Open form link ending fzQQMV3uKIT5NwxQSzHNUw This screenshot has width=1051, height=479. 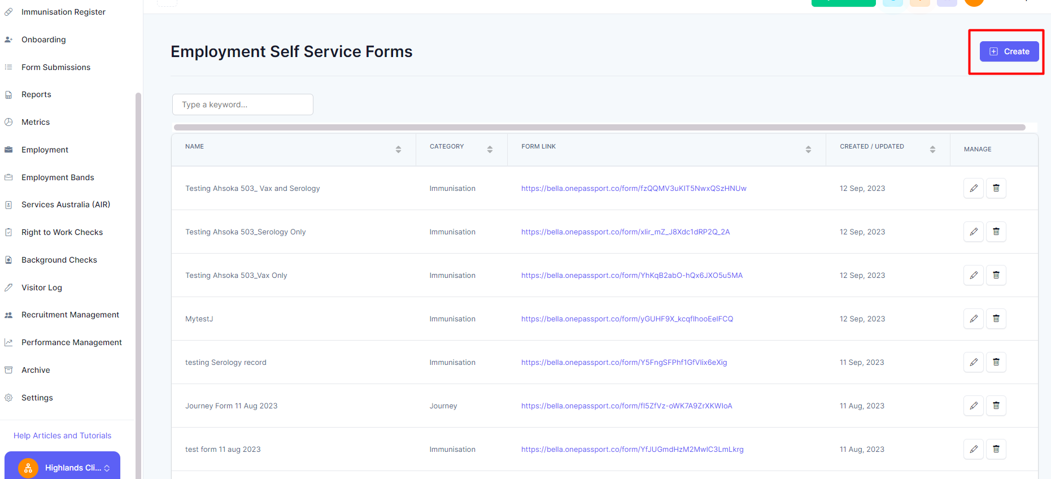(x=634, y=189)
